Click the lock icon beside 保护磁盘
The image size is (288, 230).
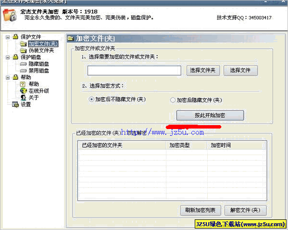tap(15, 57)
